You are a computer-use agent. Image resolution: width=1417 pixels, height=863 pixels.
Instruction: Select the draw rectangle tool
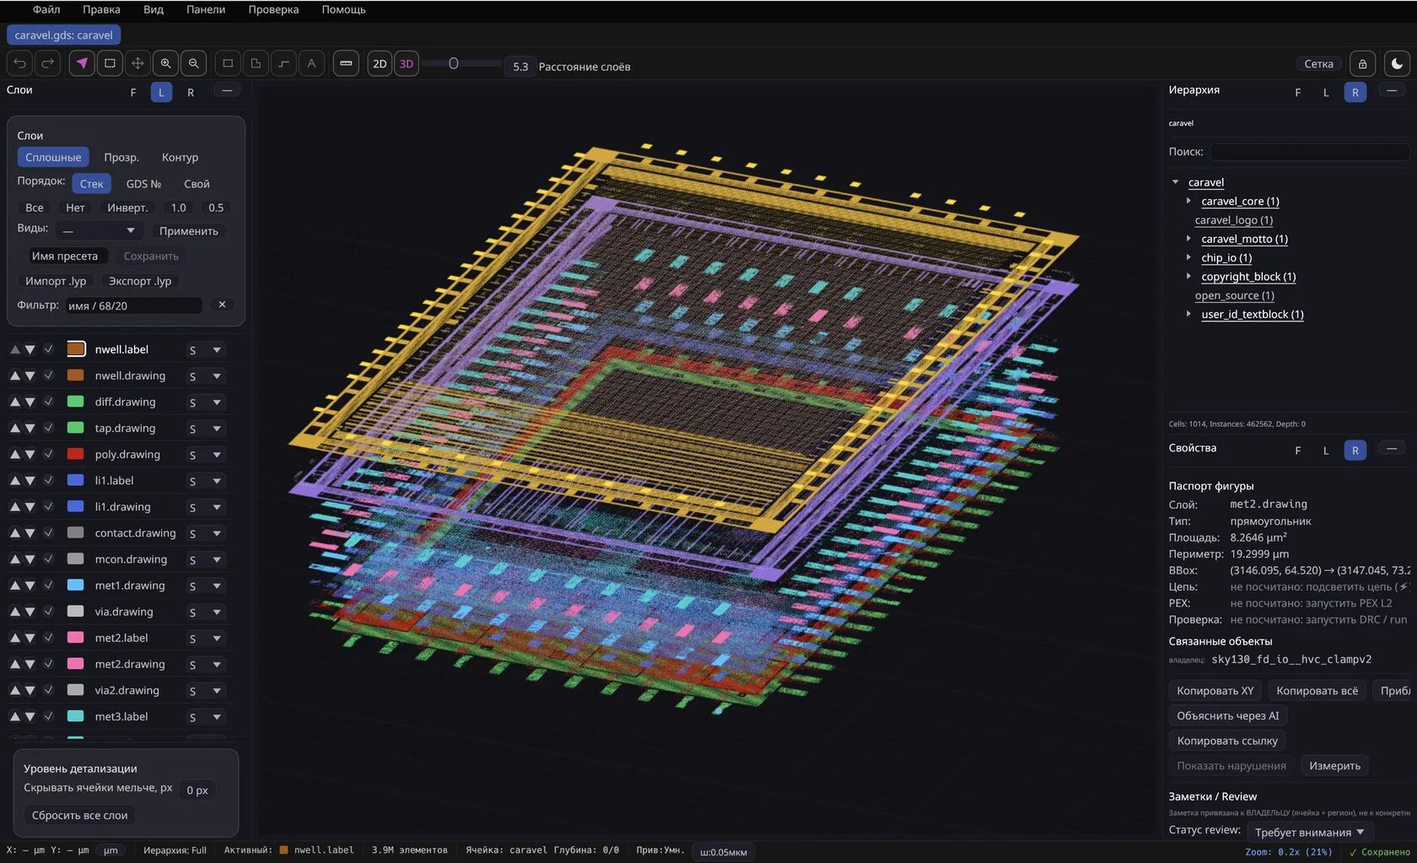coord(228,63)
